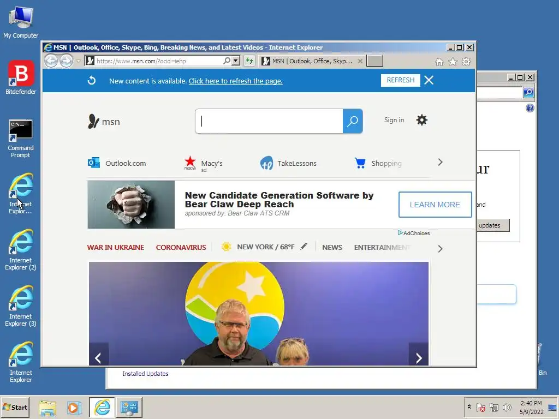
Task: Open a new blank tab
Action: coord(374,61)
